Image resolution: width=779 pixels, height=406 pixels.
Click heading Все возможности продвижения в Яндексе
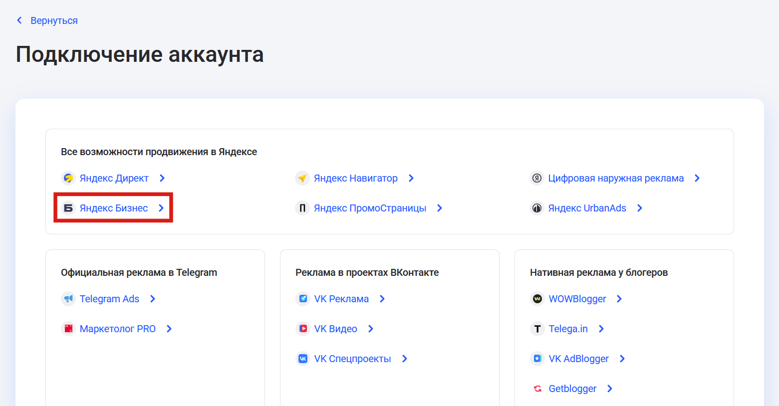coord(159,152)
